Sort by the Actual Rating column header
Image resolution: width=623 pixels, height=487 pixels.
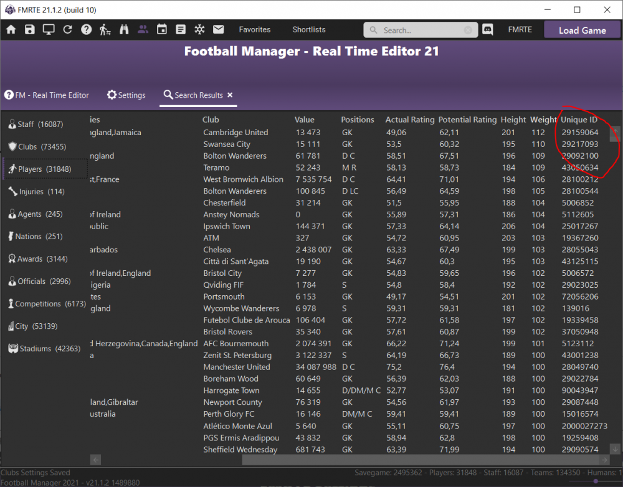coord(410,120)
